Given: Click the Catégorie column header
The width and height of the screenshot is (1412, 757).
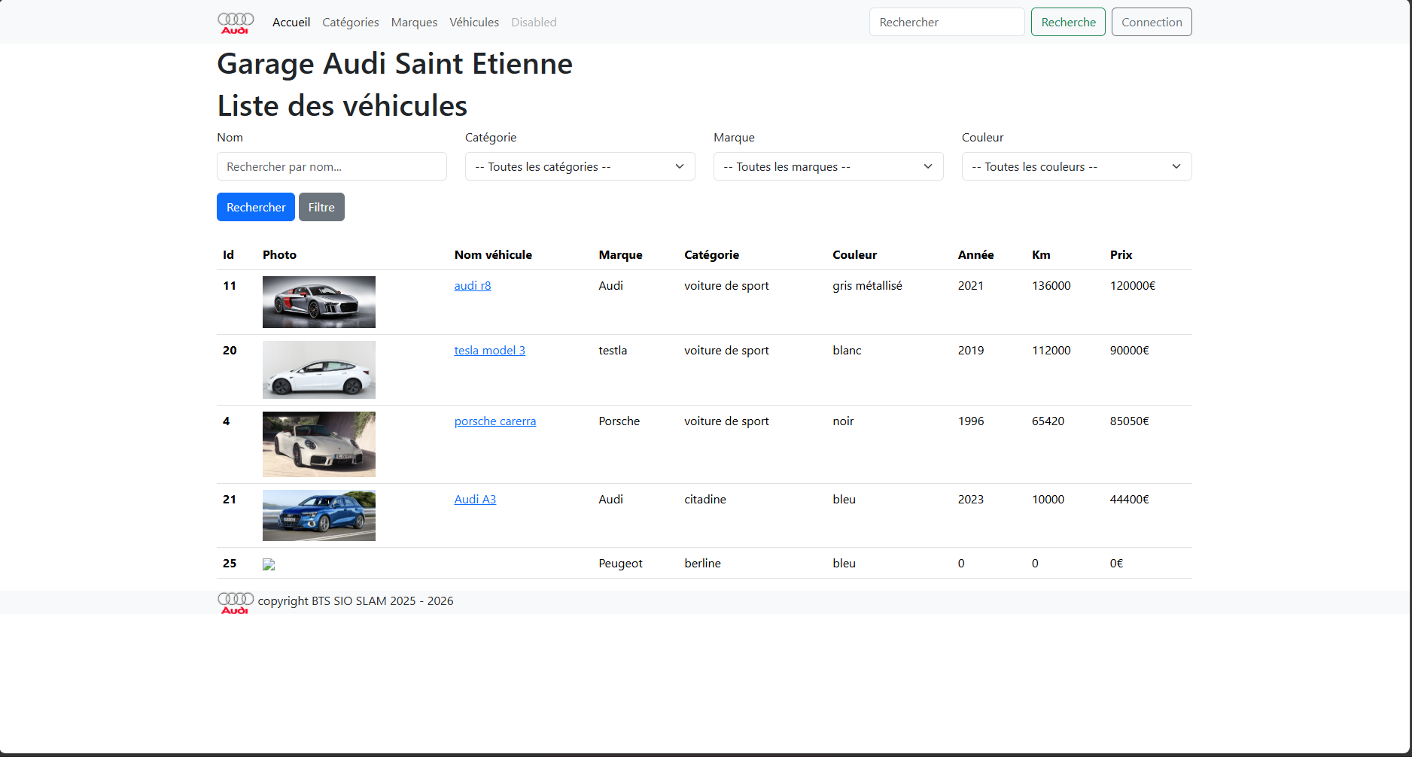Looking at the screenshot, I should click(x=711, y=255).
